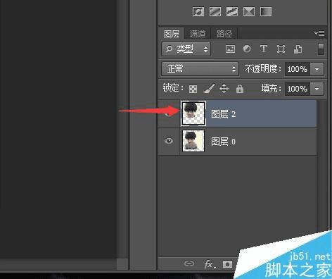Lock image pixels brush icon
Screen dimensions: 332x279
[x=209, y=89]
